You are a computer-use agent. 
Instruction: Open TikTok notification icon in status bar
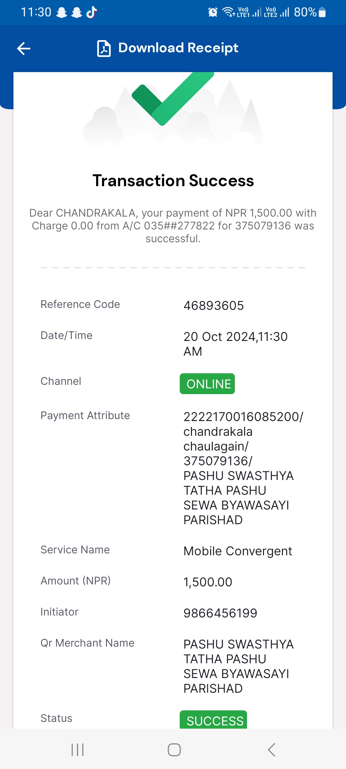(92, 12)
